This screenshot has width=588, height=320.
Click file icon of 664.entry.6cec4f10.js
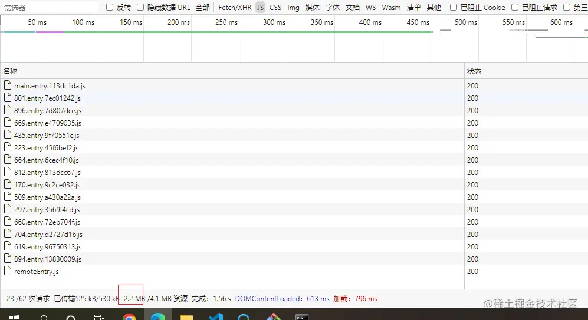8,160
